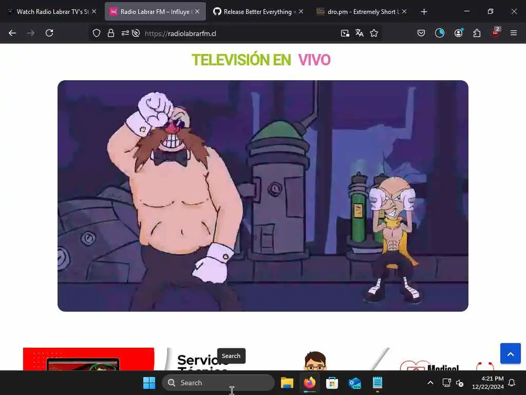Image resolution: width=526 pixels, height=395 pixels.
Task: Expand hidden system tray icons
Action: [x=430, y=383]
